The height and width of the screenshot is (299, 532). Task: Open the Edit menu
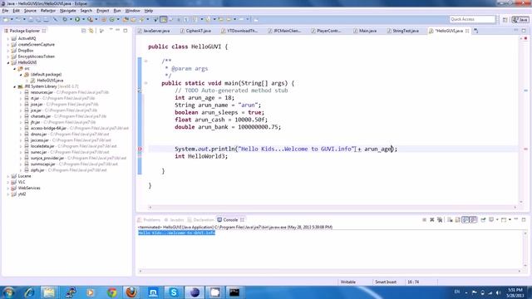16,11
